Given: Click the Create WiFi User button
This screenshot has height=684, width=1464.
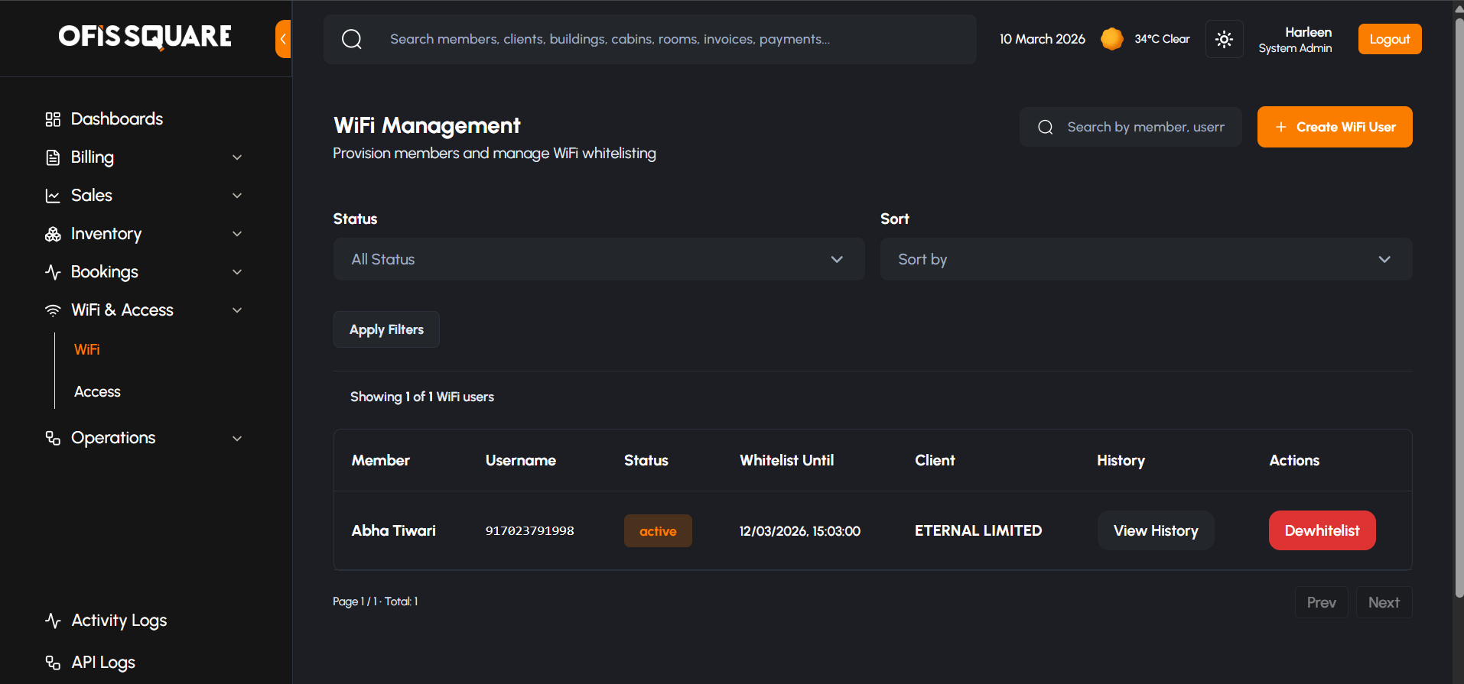Looking at the screenshot, I should point(1334,127).
